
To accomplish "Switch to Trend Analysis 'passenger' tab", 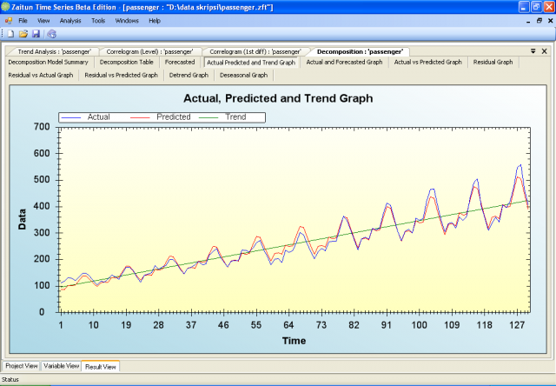I will pyautogui.click(x=54, y=52).
